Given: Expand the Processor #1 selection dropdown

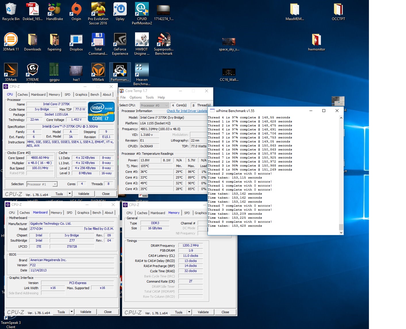Looking at the screenshot, I should [x=55, y=184].
